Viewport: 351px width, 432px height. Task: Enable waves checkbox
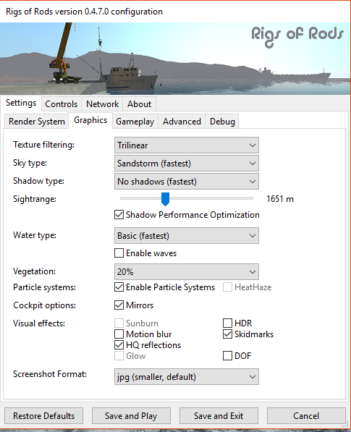[x=119, y=253]
